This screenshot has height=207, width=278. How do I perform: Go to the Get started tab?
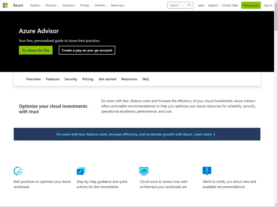click(107, 79)
